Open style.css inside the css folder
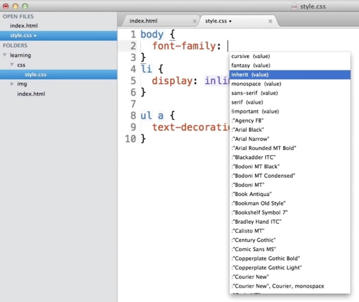359x302 pixels. (x=35, y=75)
